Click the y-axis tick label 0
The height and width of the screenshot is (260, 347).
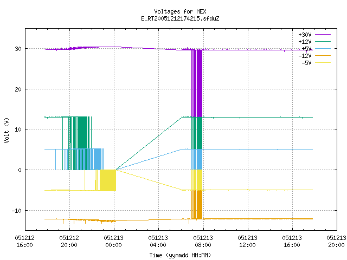click(x=20, y=170)
